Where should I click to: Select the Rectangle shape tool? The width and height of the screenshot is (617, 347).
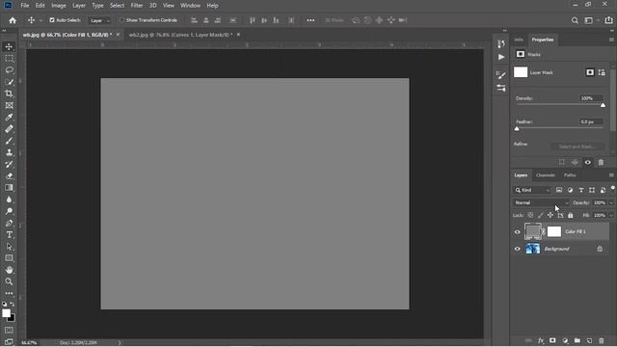tap(9, 258)
